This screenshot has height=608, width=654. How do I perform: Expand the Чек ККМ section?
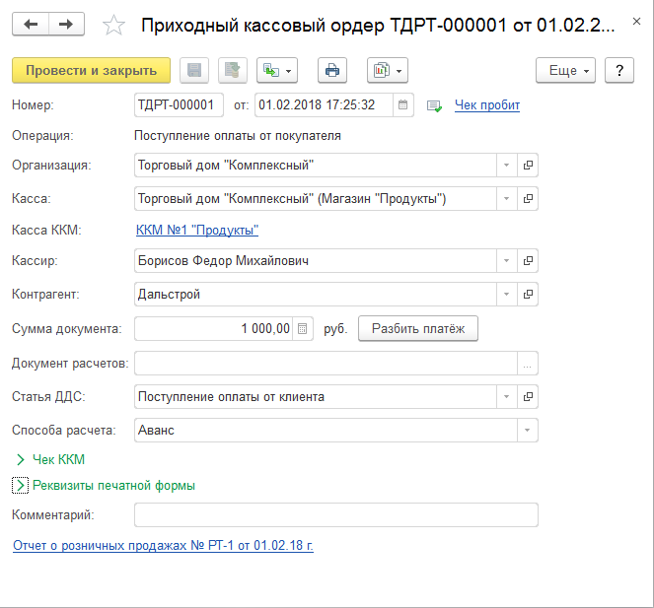[20, 459]
